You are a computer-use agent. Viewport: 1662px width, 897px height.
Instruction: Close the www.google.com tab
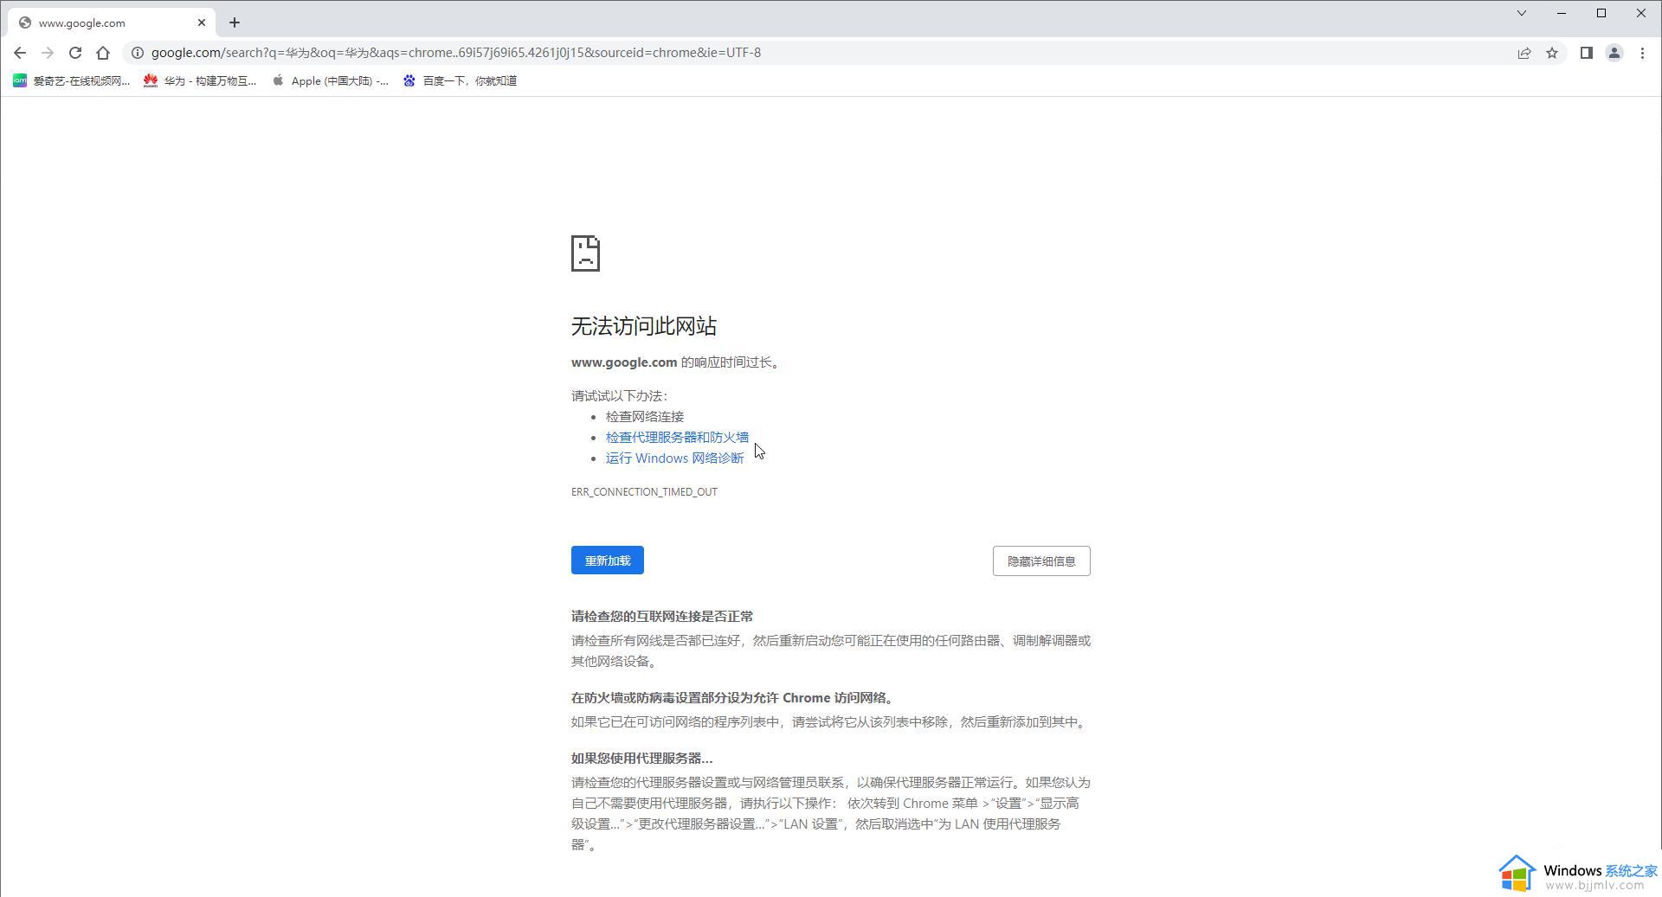tap(202, 22)
